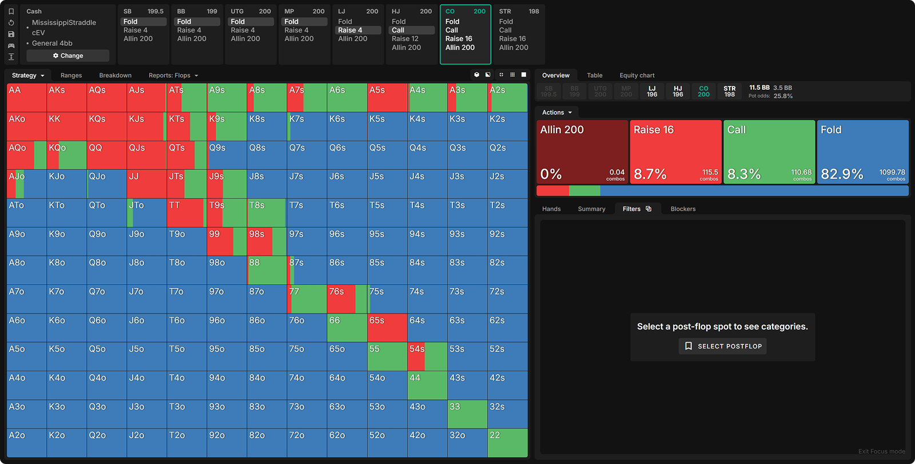The height and width of the screenshot is (464, 915).
Task: Open the Strategy dropdown
Action: [x=27, y=76]
